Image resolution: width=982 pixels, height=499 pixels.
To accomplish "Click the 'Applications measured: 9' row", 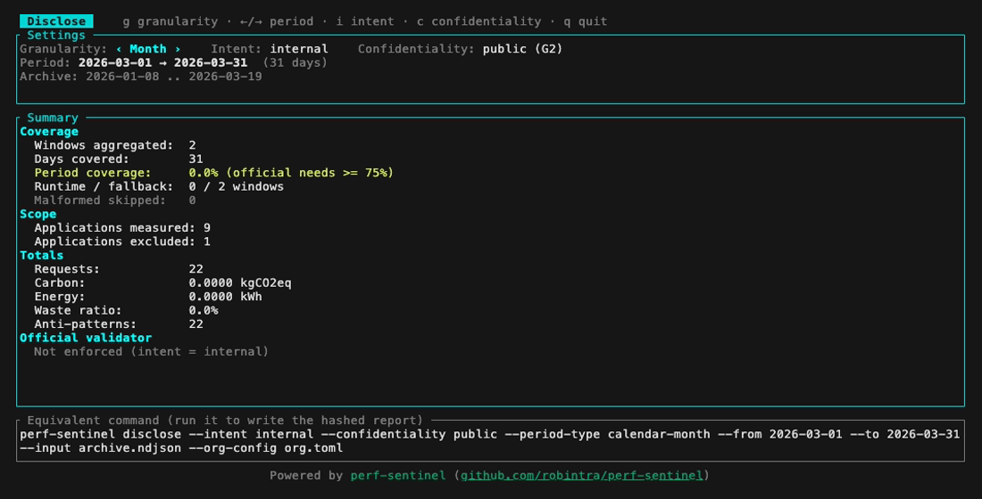I will pyautogui.click(x=122, y=227).
